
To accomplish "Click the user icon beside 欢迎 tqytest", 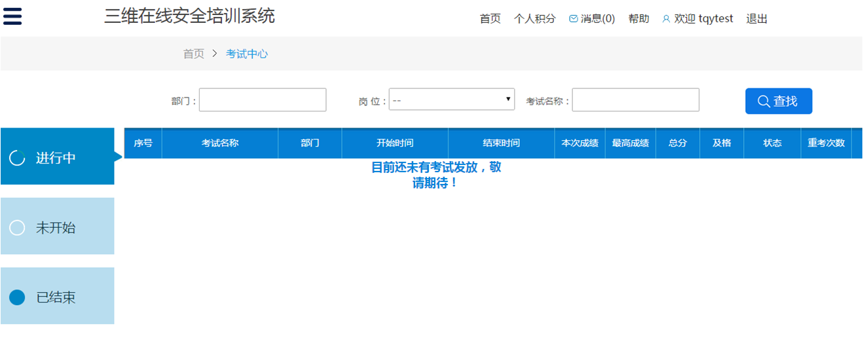I will pyautogui.click(x=667, y=19).
